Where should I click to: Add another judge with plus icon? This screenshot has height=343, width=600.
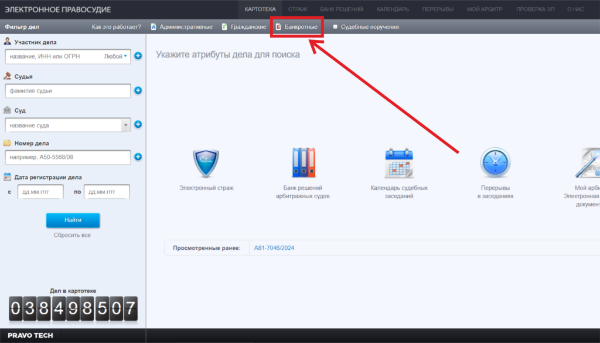coord(138,90)
